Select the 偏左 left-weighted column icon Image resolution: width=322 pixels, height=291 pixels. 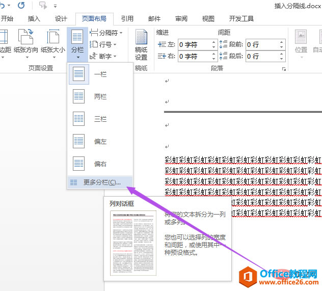(79, 141)
